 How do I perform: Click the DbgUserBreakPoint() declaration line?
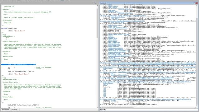pos(10,79)
